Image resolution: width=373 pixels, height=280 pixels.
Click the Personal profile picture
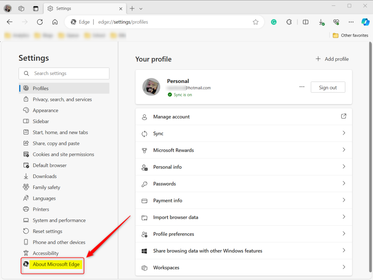[x=151, y=87]
